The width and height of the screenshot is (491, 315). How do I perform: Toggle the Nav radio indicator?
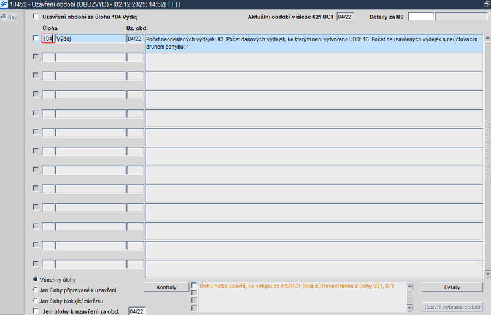click(4, 17)
